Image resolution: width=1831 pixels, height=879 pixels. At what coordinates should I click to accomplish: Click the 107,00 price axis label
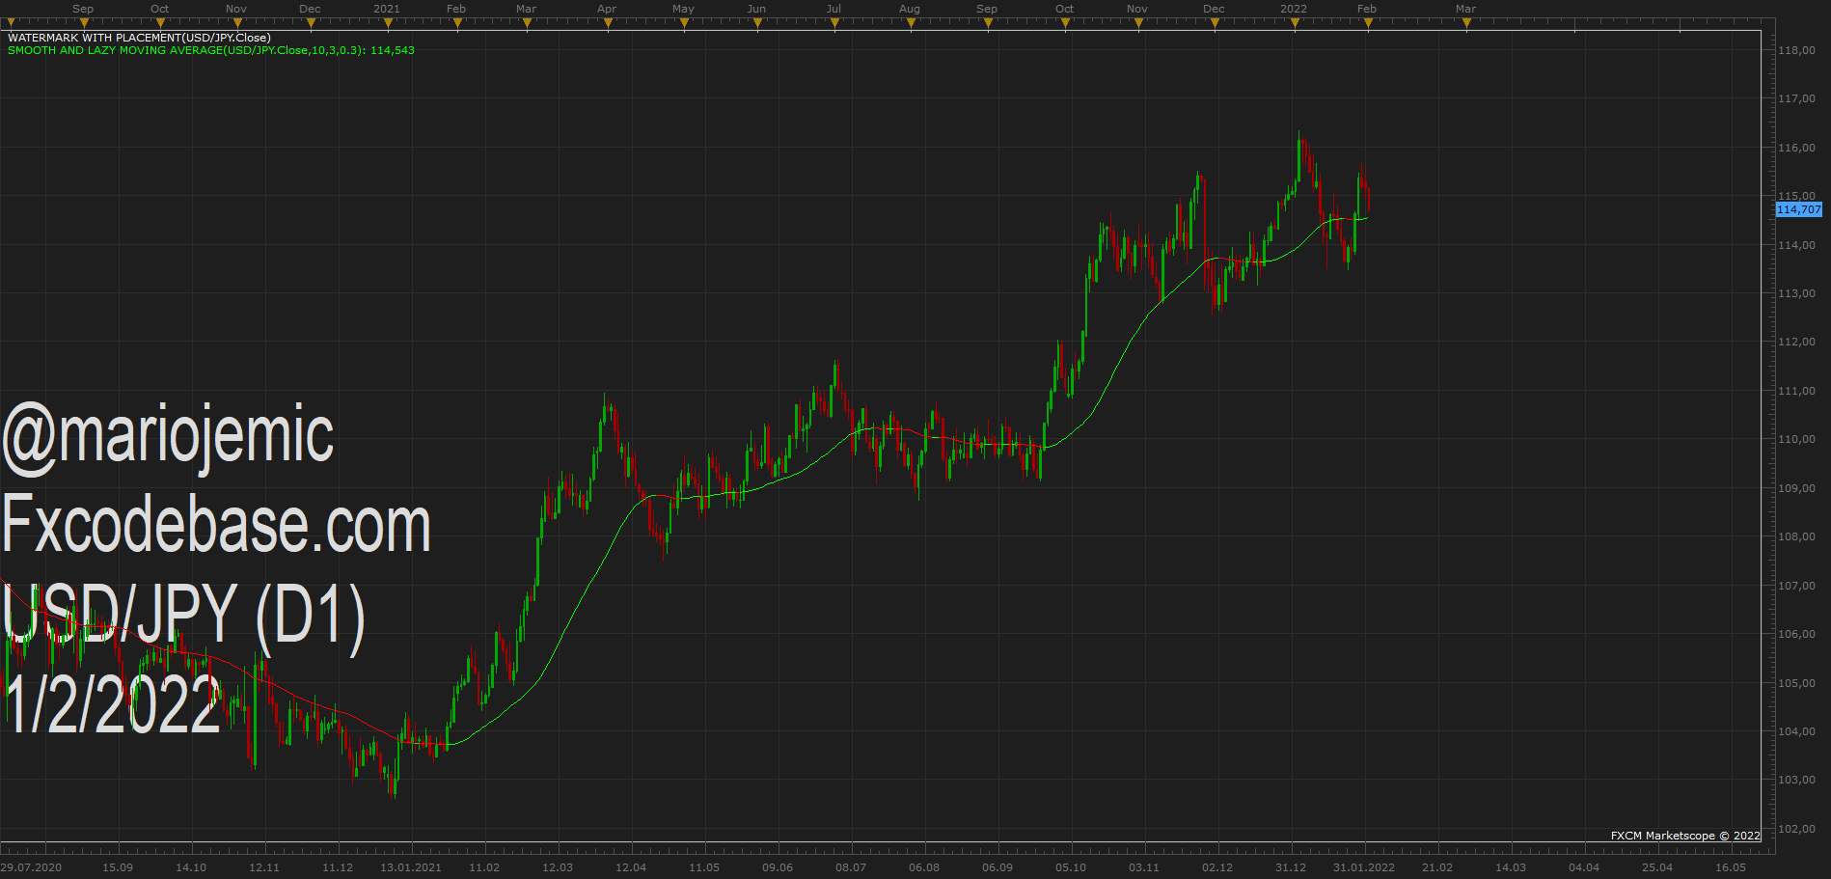(x=1797, y=586)
